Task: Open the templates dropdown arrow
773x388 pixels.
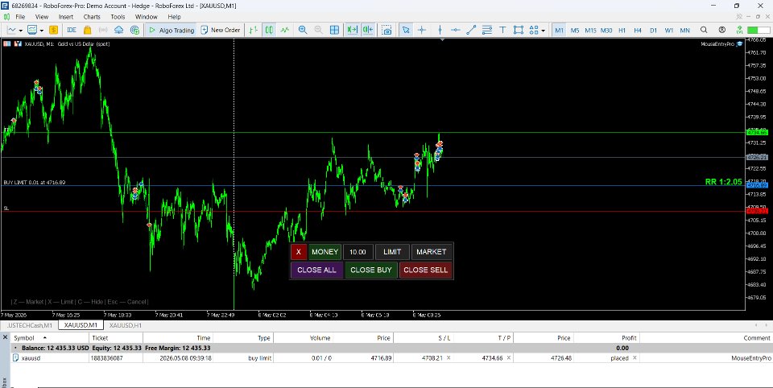Action: pos(41,31)
